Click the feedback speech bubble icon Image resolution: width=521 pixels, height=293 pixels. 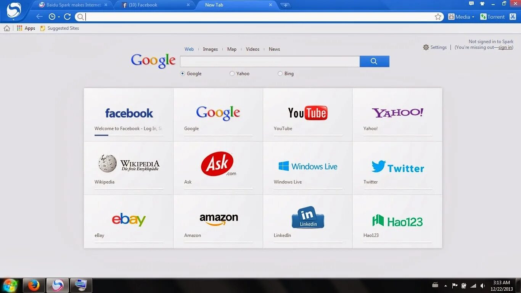471,3
